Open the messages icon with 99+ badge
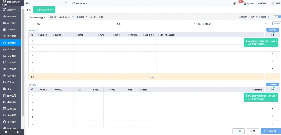The image size is (281, 135). (234, 3)
